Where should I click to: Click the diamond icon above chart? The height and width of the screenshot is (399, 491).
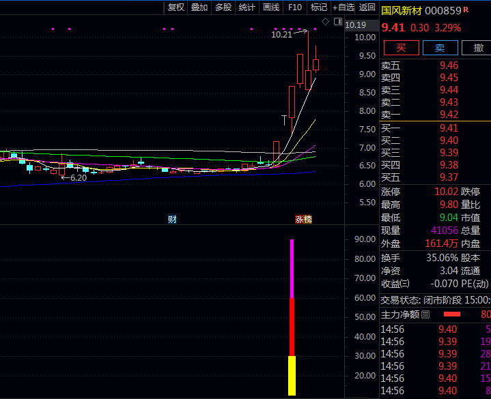pyautogui.click(x=325, y=22)
